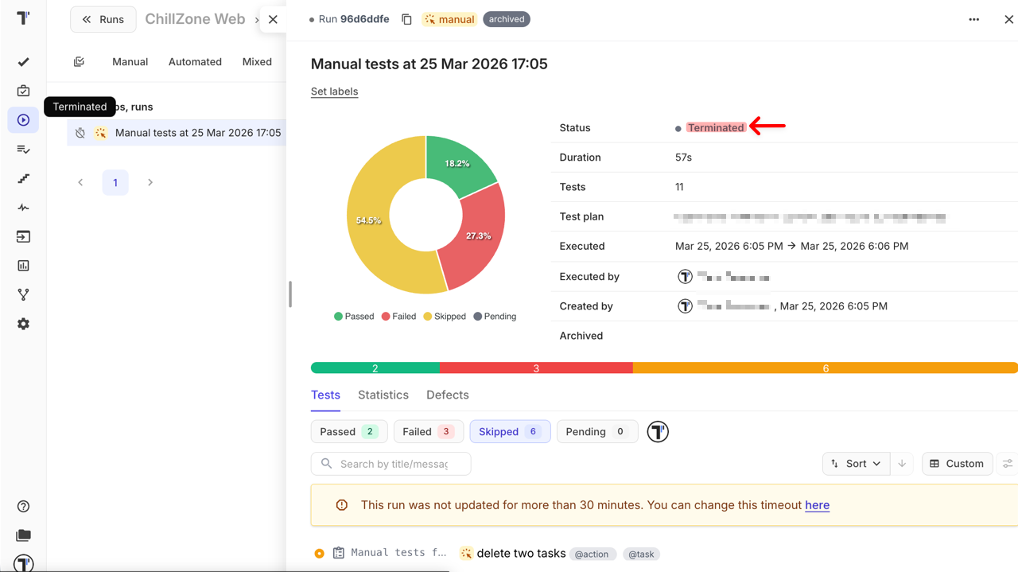Open the Runs play icon in sidebar
Screen dimensions: 1018x572
(23, 120)
